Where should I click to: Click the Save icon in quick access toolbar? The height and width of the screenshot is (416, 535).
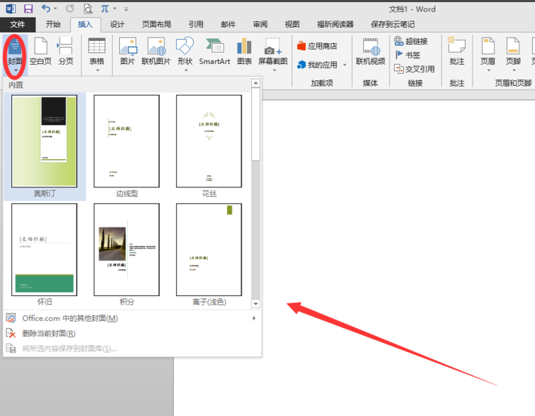pos(28,9)
